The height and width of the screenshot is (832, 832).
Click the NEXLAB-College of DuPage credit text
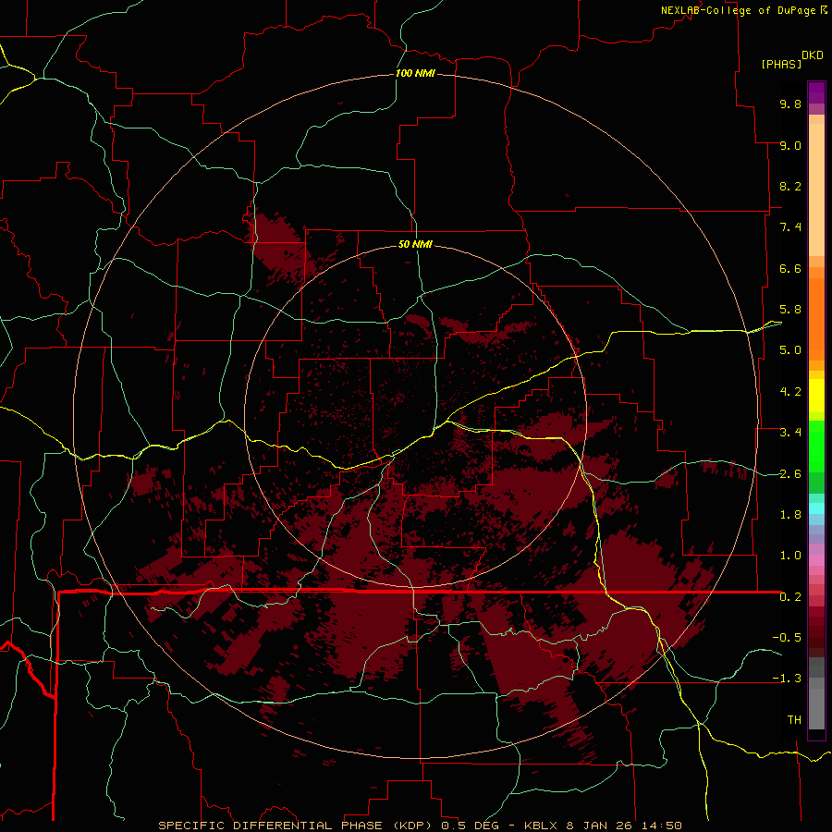738,10
